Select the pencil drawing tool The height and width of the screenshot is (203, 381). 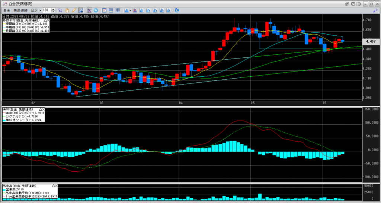74,10
